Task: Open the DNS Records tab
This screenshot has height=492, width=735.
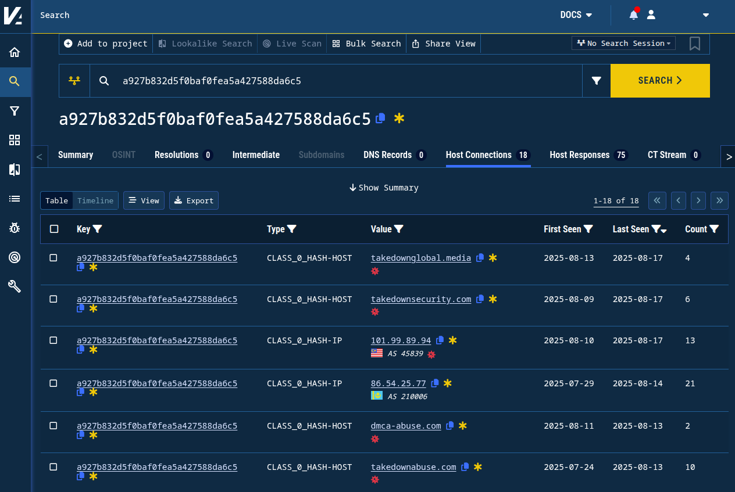Action: click(x=395, y=155)
